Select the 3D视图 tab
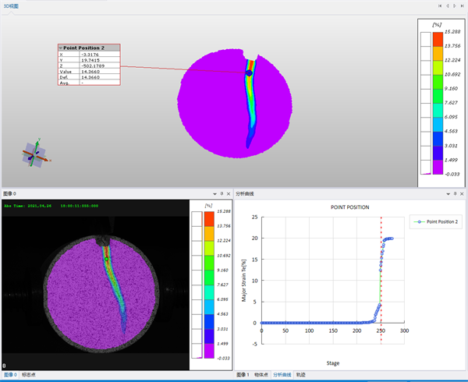Screen dimensions: 468x382 tap(11, 6)
